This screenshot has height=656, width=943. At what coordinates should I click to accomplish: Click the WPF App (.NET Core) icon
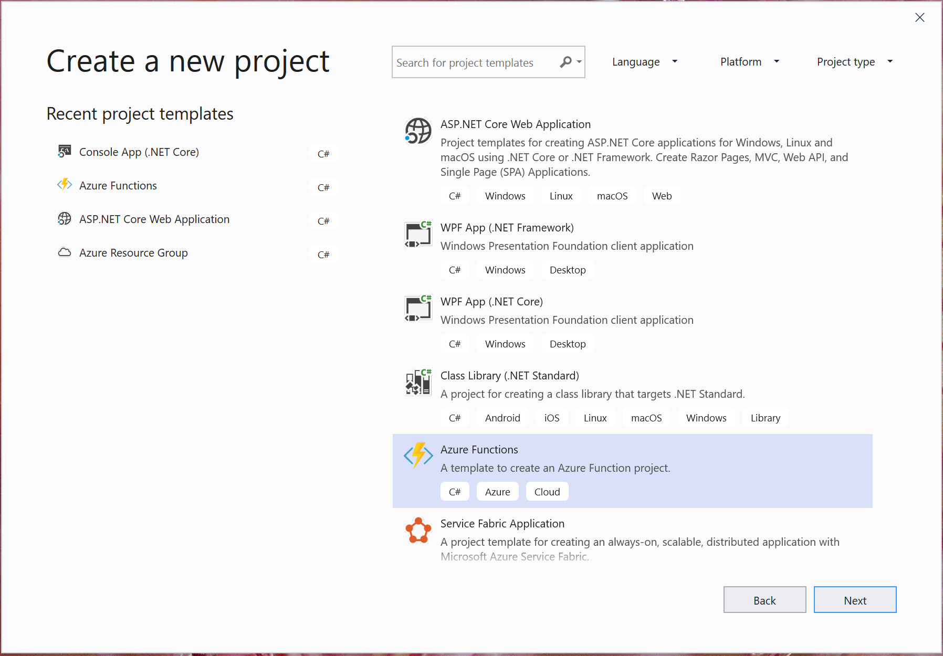[x=418, y=308]
